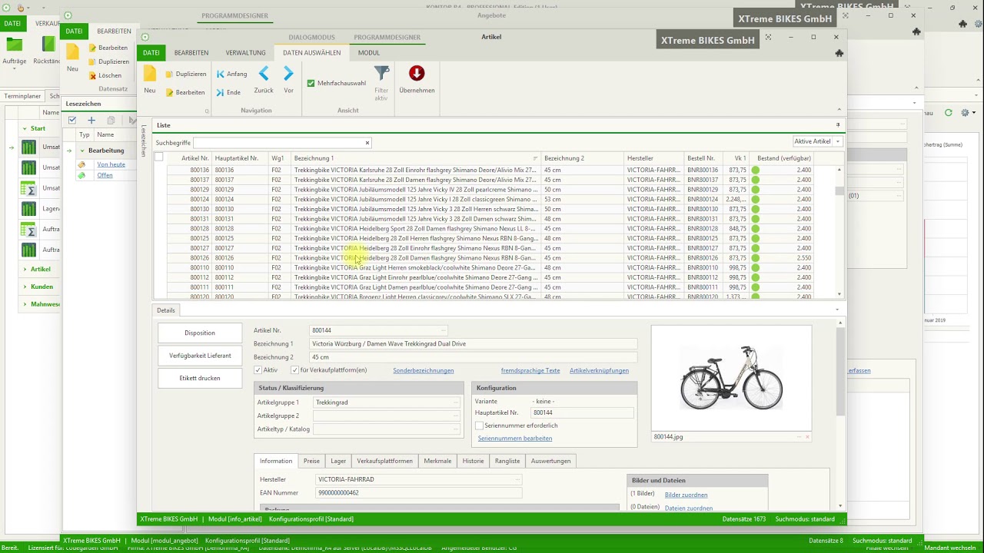Open the VERWALTUNG ribbon tab
Image resolution: width=984 pixels, height=553 pixels.
point(245,53)
